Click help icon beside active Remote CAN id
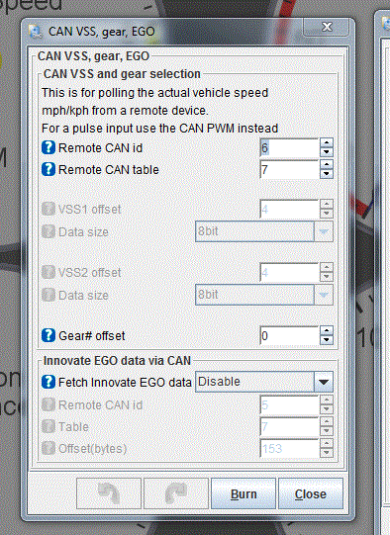This screenshot has height=535, width=390. [x=49, y=147]
